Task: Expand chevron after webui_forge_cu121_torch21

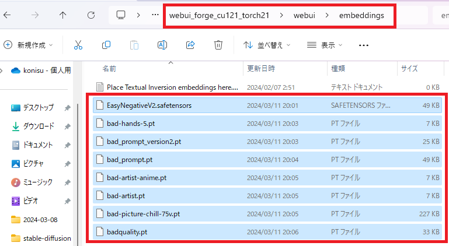Action: pos(281,15)
